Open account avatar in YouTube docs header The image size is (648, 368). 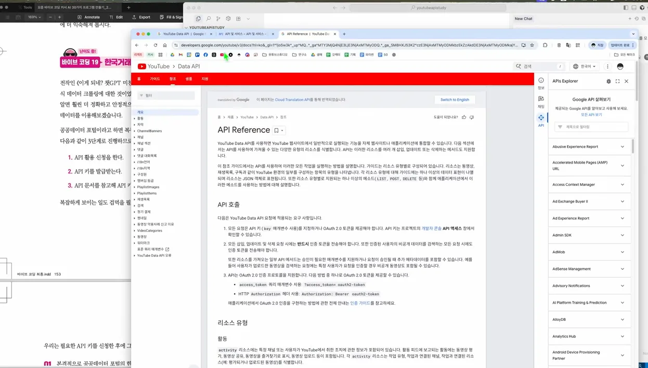[620, 66]
